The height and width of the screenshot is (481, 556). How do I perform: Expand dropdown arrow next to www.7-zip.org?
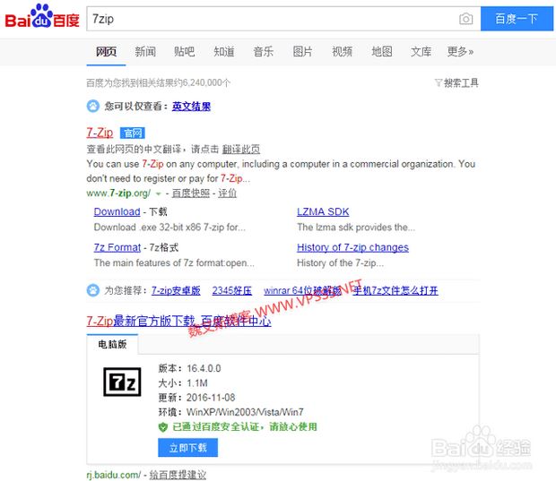pyautogui.click(x=158, y=193)
